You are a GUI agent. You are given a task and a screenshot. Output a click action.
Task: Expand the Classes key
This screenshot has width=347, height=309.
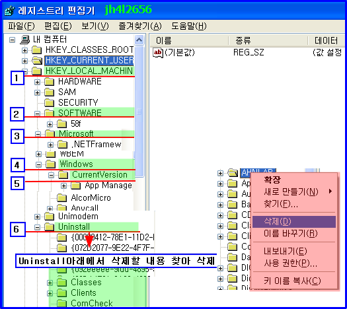coord(50,283)
